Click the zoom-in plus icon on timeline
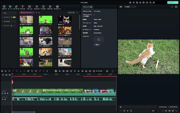Viewport: 180px width, 113px height. (107, 71)
